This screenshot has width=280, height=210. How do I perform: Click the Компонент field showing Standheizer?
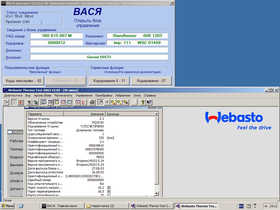[137, 36]
